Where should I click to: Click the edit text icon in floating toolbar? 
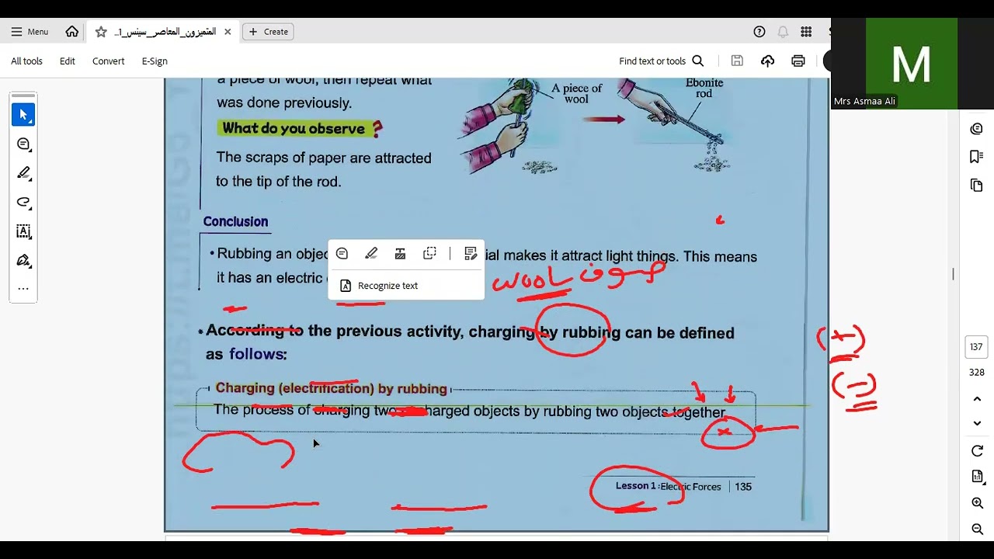pos(470,254)
